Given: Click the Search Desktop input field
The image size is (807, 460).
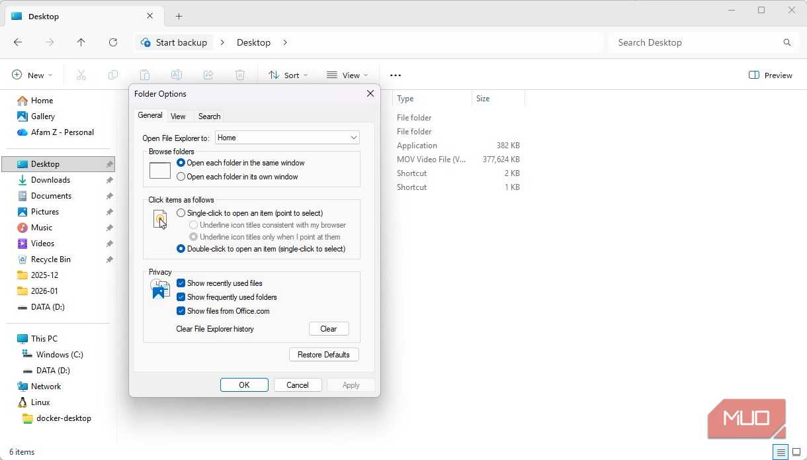Looking at the screenshot, I should (x=695, y=42).
